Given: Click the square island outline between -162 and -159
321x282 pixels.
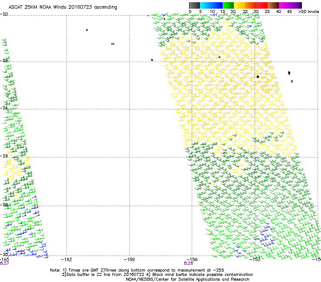Looking at the screenshot, I should tap(113, 44).
